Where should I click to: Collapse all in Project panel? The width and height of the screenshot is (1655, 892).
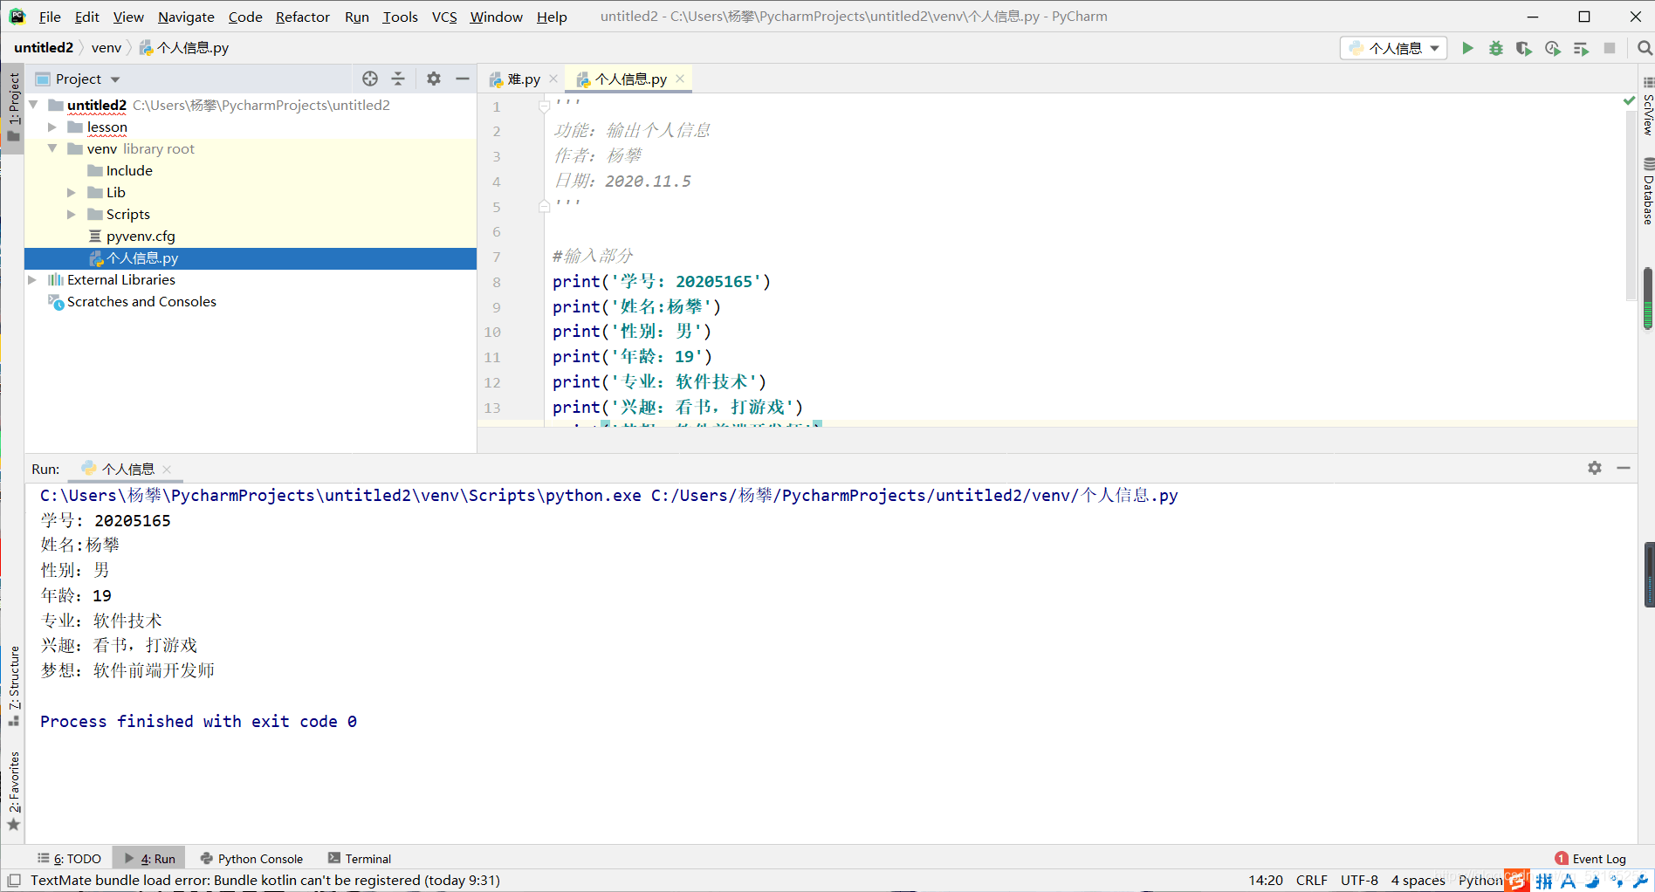click(398, 79)
